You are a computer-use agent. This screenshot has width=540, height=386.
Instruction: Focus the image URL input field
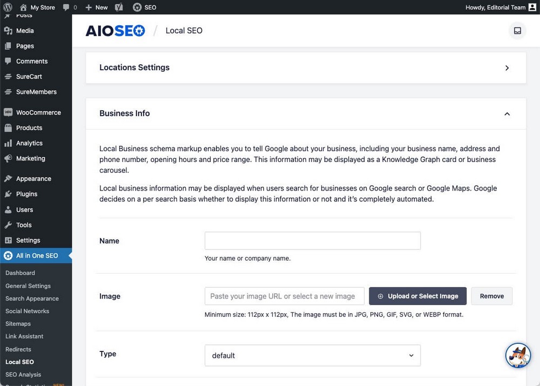pos(284,296)
